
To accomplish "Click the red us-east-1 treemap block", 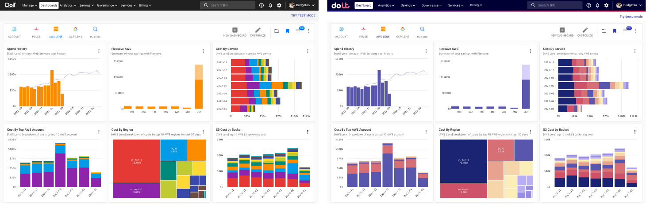I will pos(136,161).
